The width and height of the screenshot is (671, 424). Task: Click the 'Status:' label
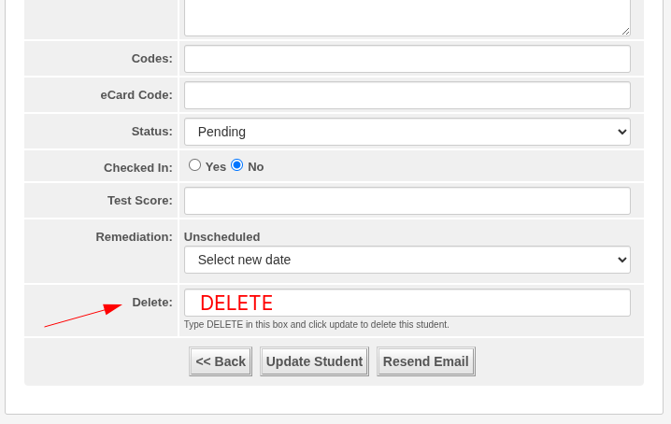click(152, 132)
